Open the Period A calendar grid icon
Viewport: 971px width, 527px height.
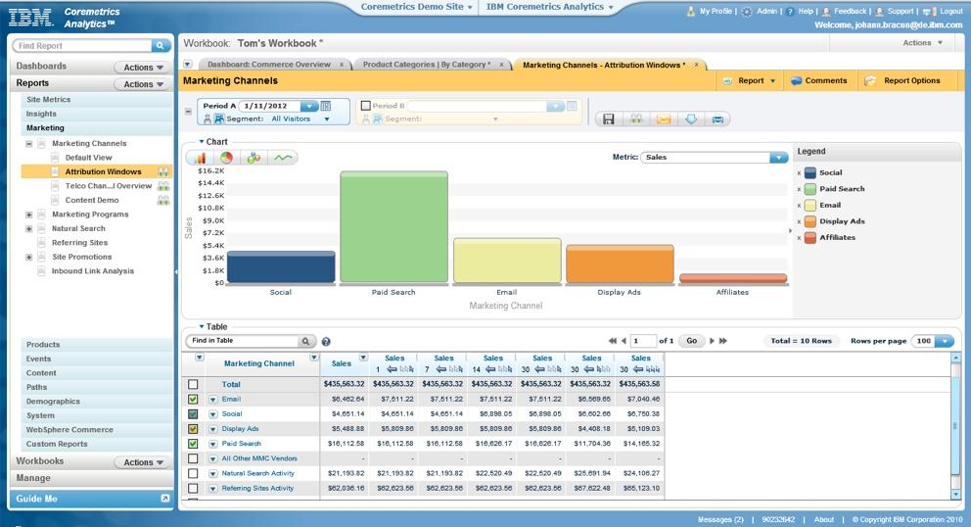(326, 106)
